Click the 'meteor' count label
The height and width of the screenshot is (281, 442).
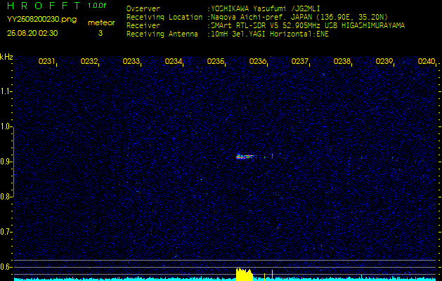click(x=101, y=22)
